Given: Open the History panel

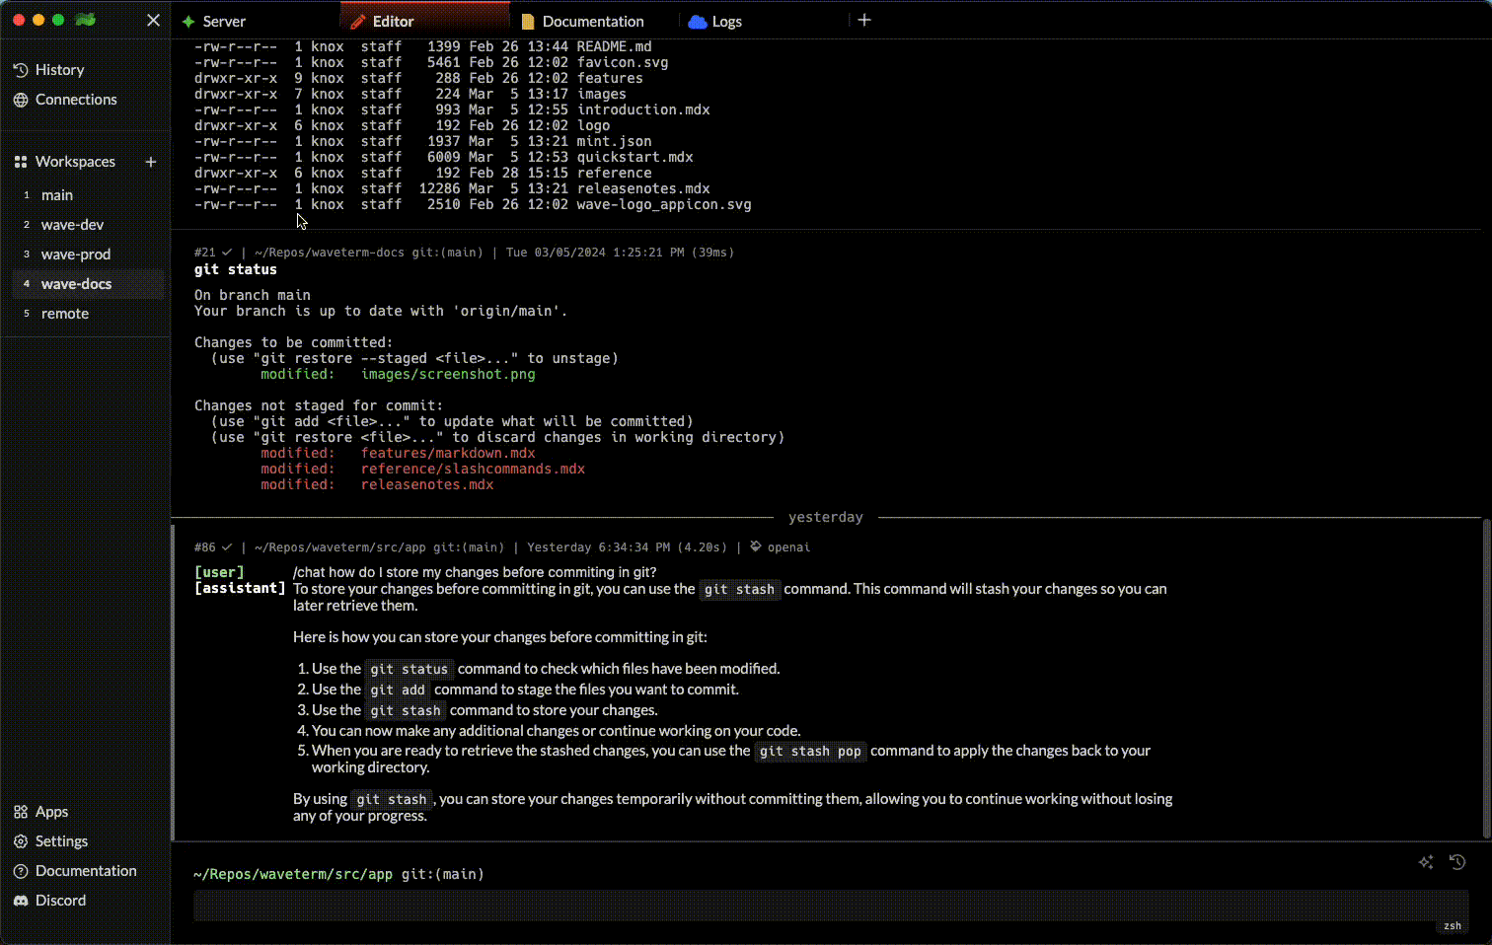Looking at the screenshot, I should click(49, 70).
